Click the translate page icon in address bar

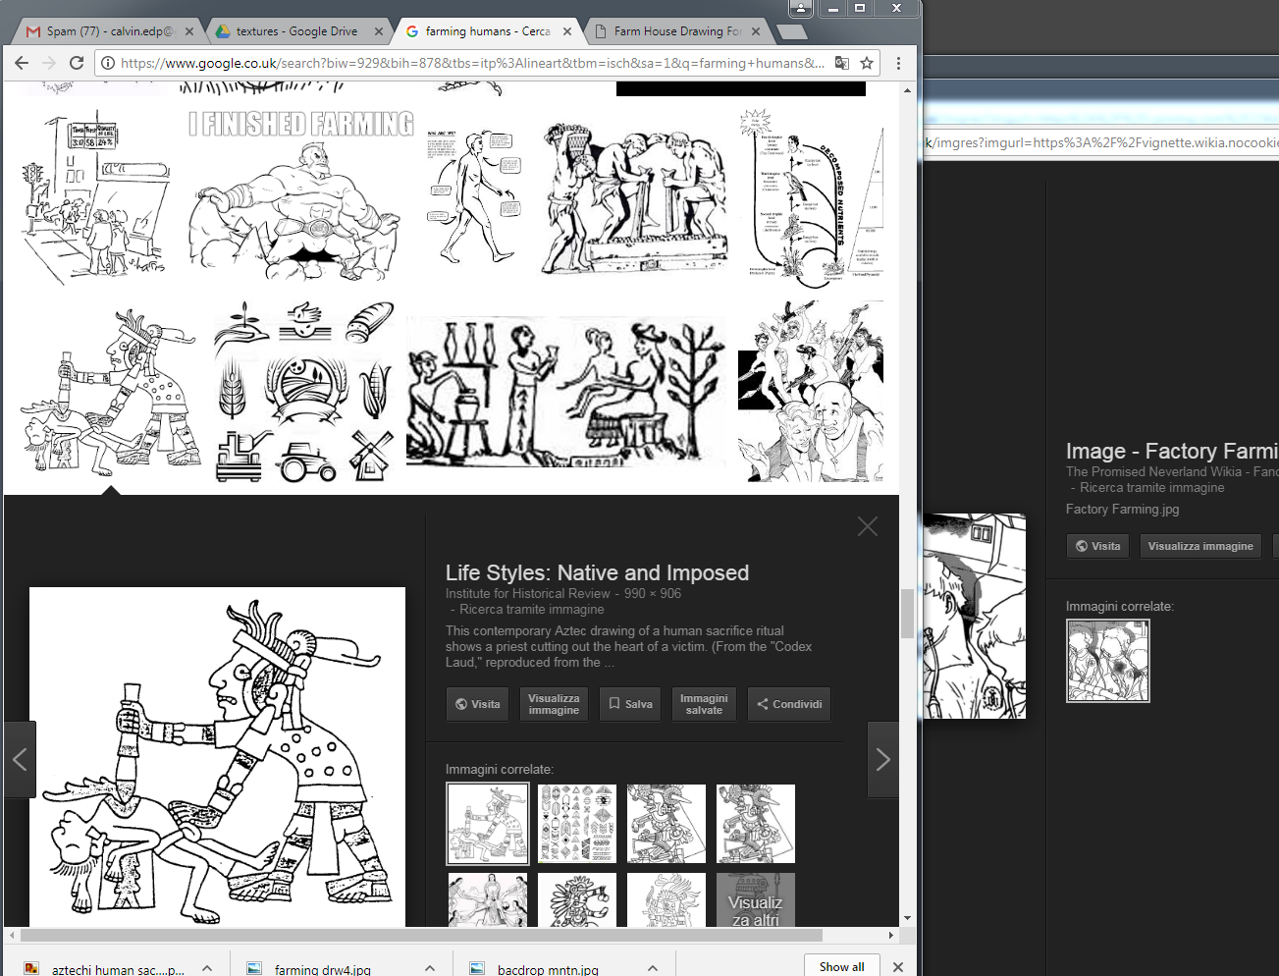point(841,63)
